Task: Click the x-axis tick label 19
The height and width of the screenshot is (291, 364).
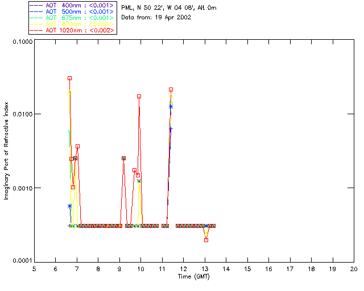Action: (x=333, y=269)
